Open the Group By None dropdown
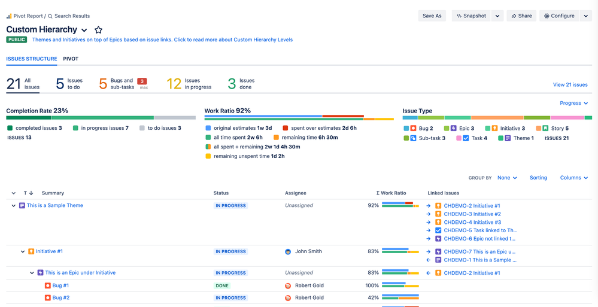Viewport: 598px width, 307px height. click(507, 178)
